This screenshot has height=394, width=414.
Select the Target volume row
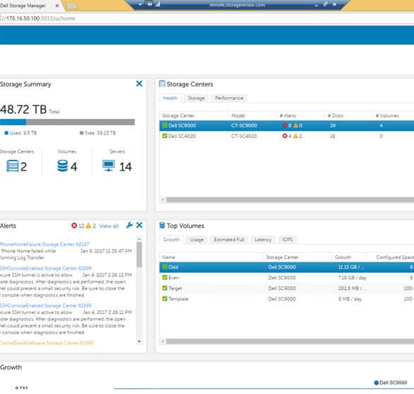click(287, 288)
